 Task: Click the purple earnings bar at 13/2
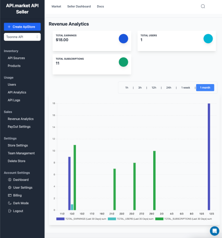point(69,183)
